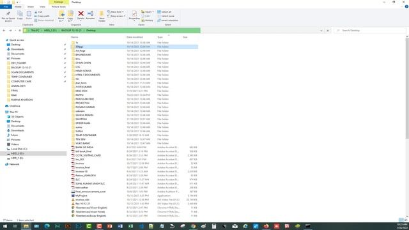Open Properties from the ribbon

[x=134, y=15]
